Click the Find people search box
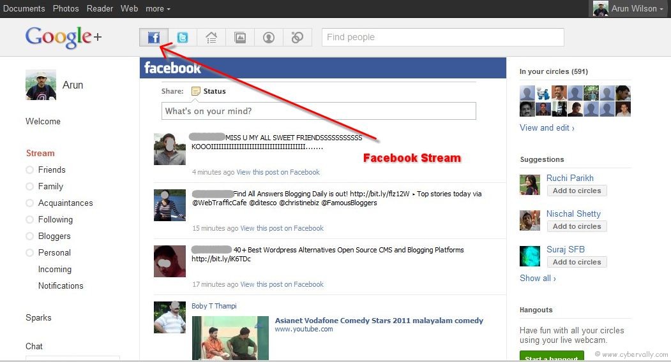671x362 pixels. pyautogui.click(x=443, y=37)
